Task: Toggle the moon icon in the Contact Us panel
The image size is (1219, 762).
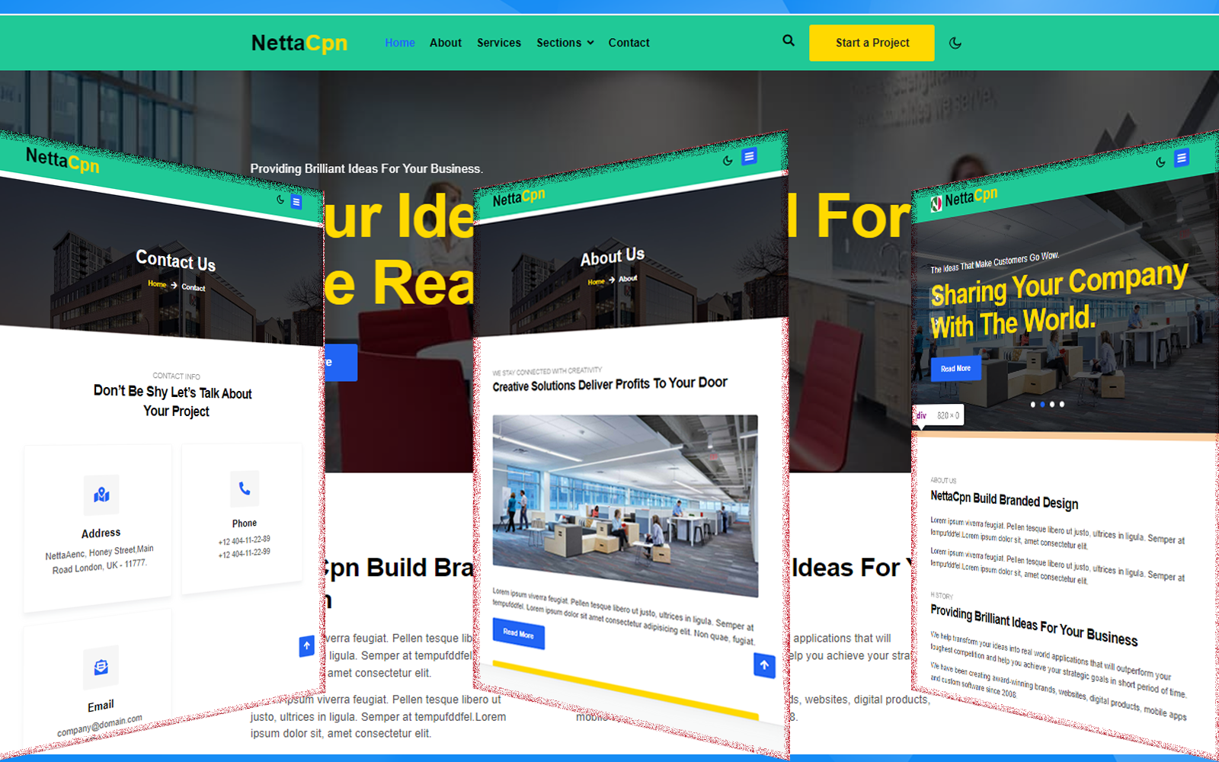Action: pyautogui.click(x=280, y=200)
